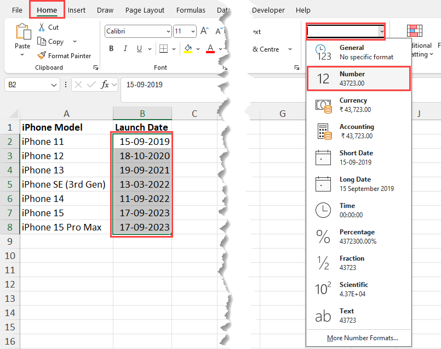Click the Conditional Formatting icon
Screen dimensions: 441x349
(415, 31)
